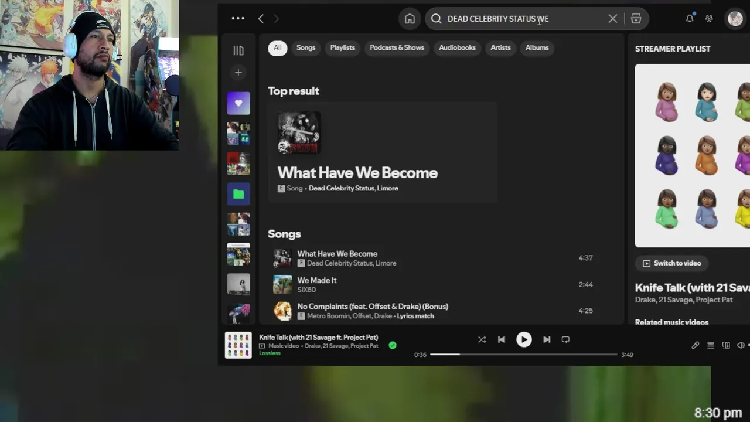
Task: Click the Lossless quality label
Action: click(x=270, y=353)
